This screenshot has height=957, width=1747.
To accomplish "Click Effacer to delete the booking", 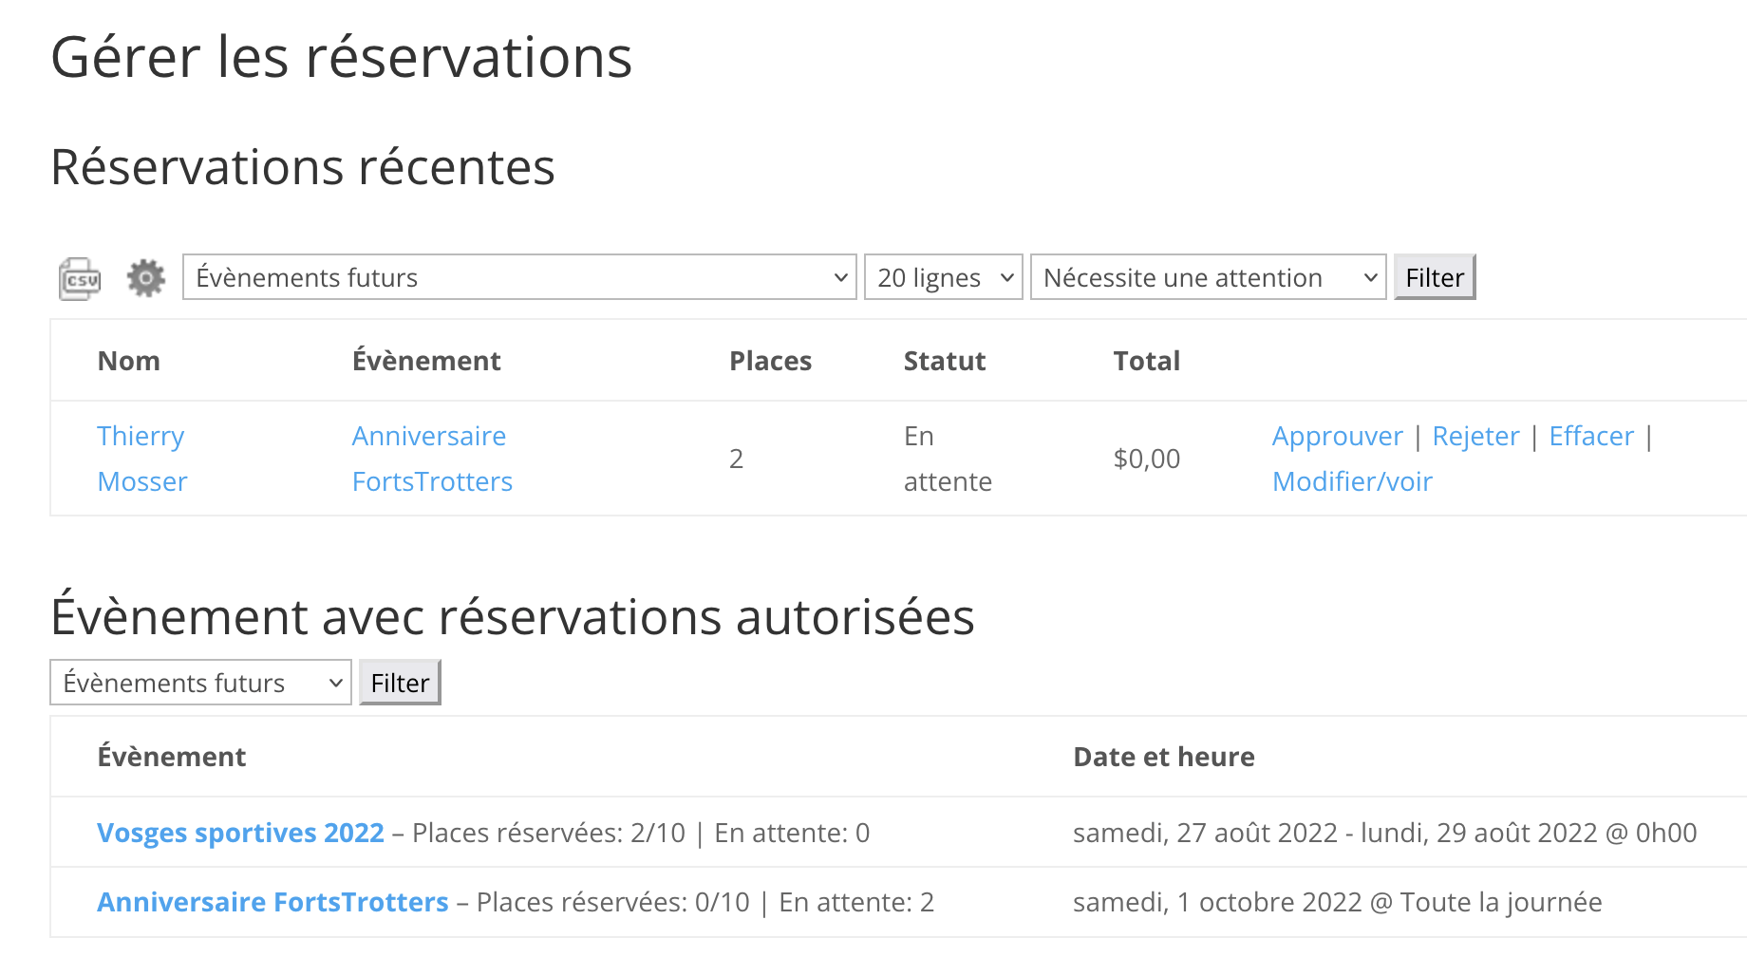I will tap(1591, 436).
